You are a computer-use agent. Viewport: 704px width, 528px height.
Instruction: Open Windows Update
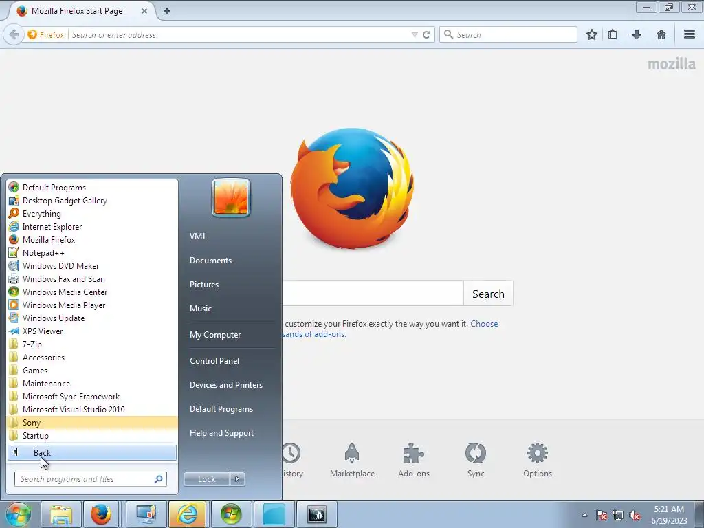[x=93, y=318]
